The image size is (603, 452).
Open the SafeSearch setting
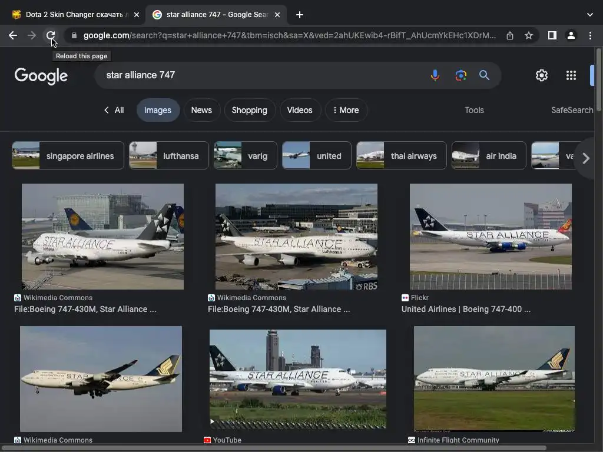point(572,110)
